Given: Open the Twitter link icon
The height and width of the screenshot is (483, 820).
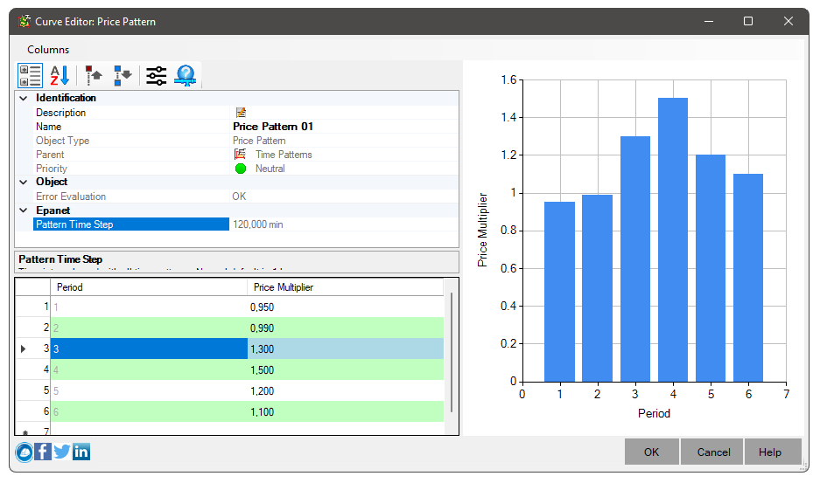Looking at the screenshot, I should pos(62,452).
